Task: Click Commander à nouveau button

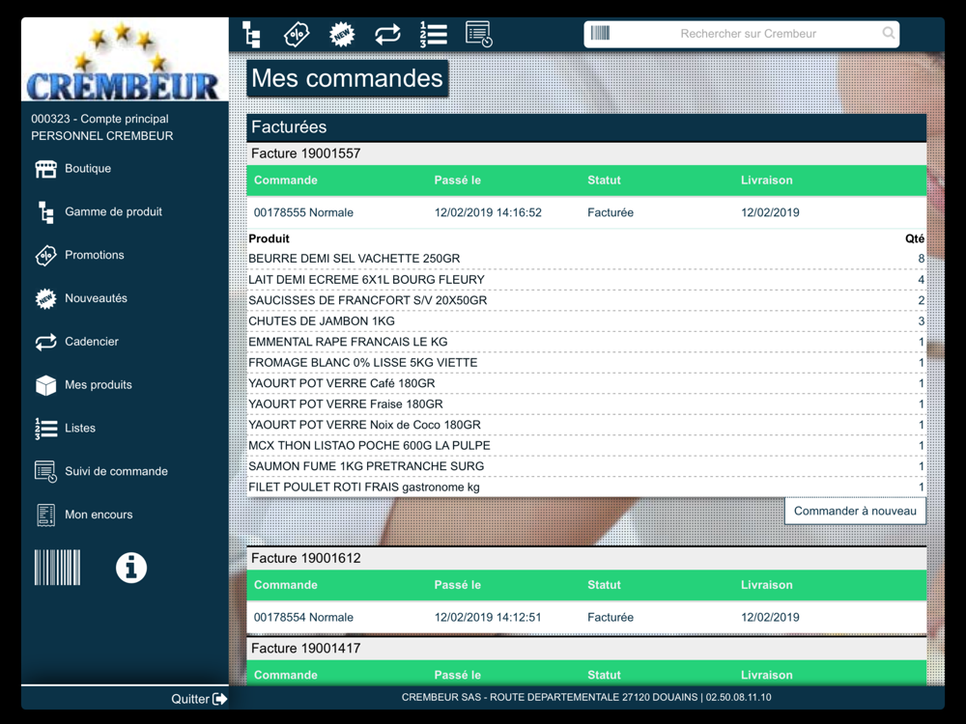Action: pyautogui.click(x=855, y=511)
